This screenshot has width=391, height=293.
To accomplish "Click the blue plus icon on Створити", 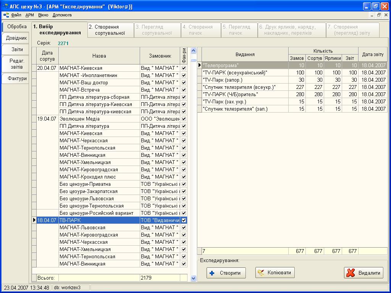I will coord(212,273).
